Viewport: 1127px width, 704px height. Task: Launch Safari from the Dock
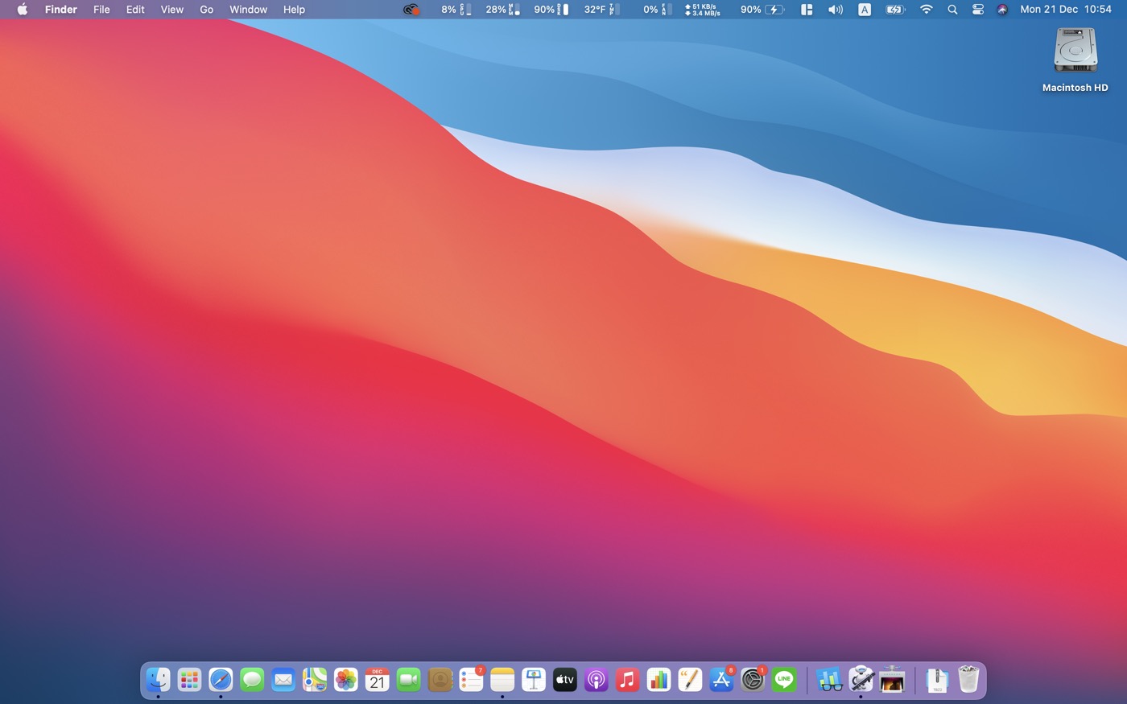tap(221, 680)
